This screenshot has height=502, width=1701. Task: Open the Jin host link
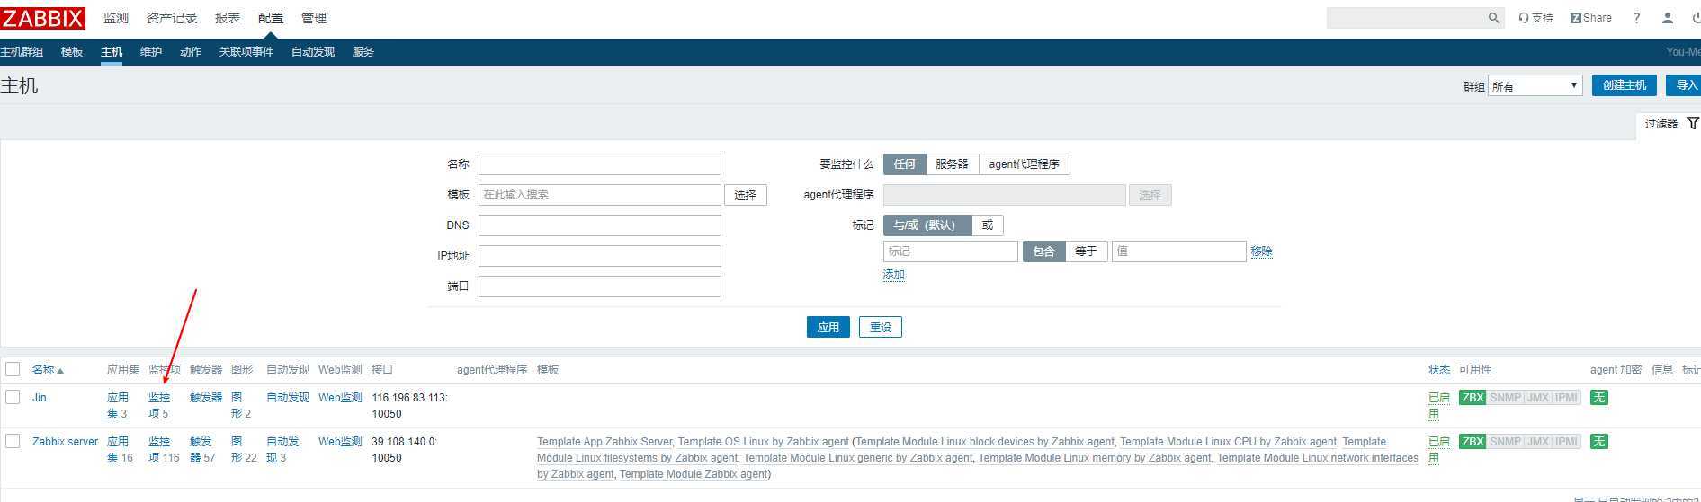(x=40, y=398)
